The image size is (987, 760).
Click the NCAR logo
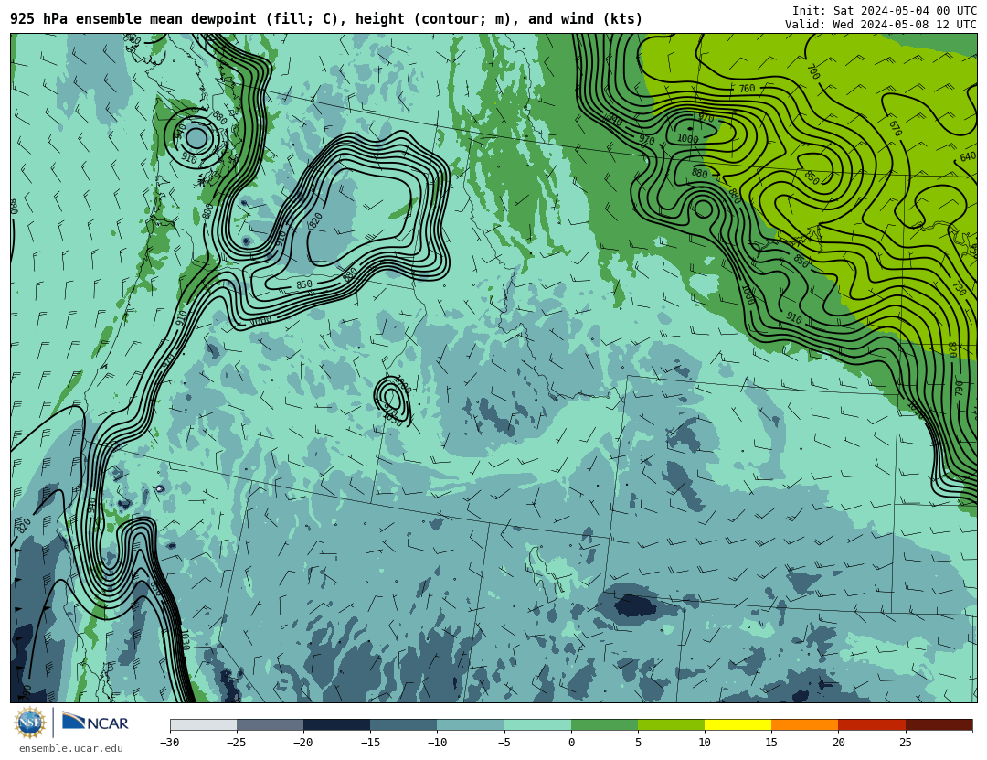(96, 722)
